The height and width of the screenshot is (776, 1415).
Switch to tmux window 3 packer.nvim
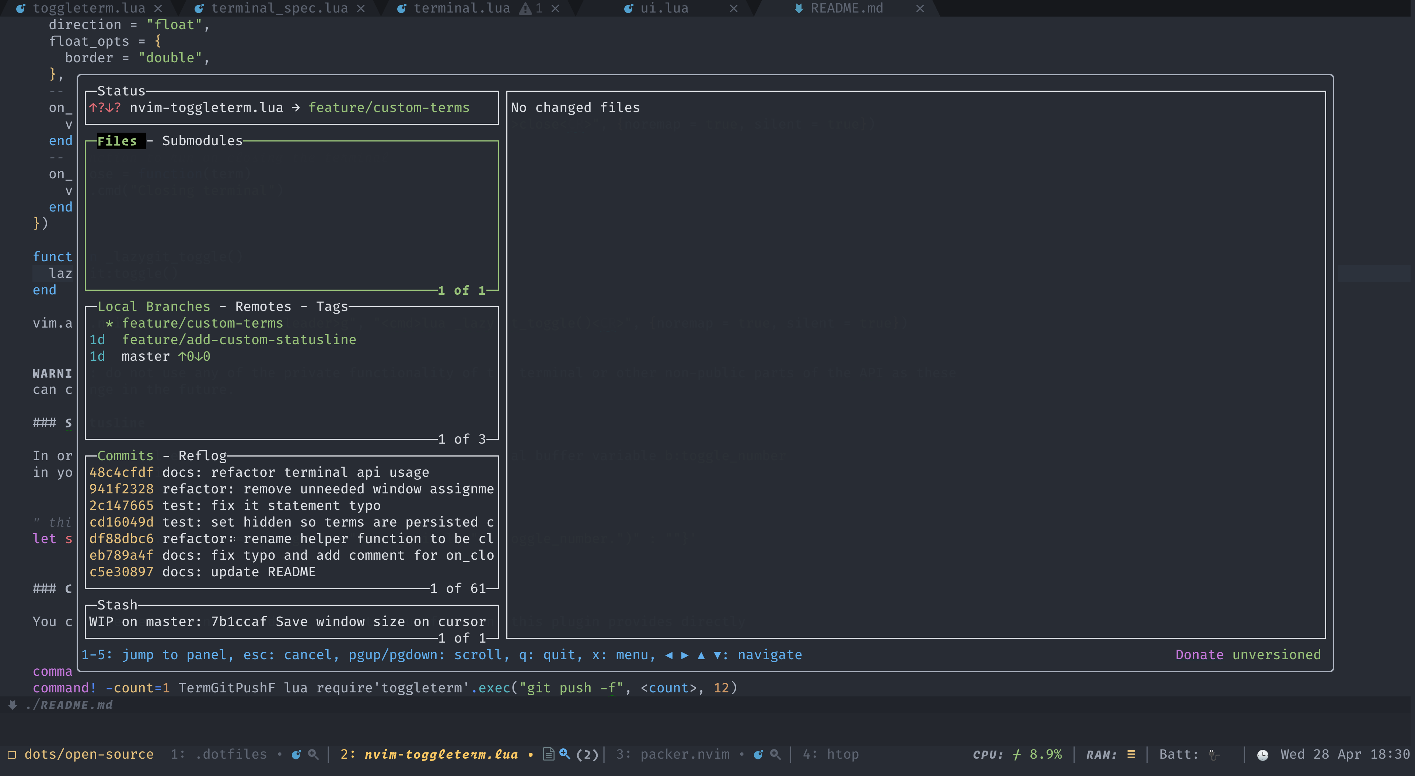pos(673,754)
